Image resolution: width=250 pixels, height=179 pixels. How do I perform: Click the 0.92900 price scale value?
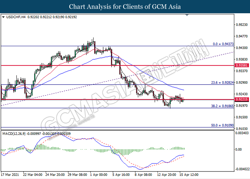pyautogui.click(x=242, y=82)
